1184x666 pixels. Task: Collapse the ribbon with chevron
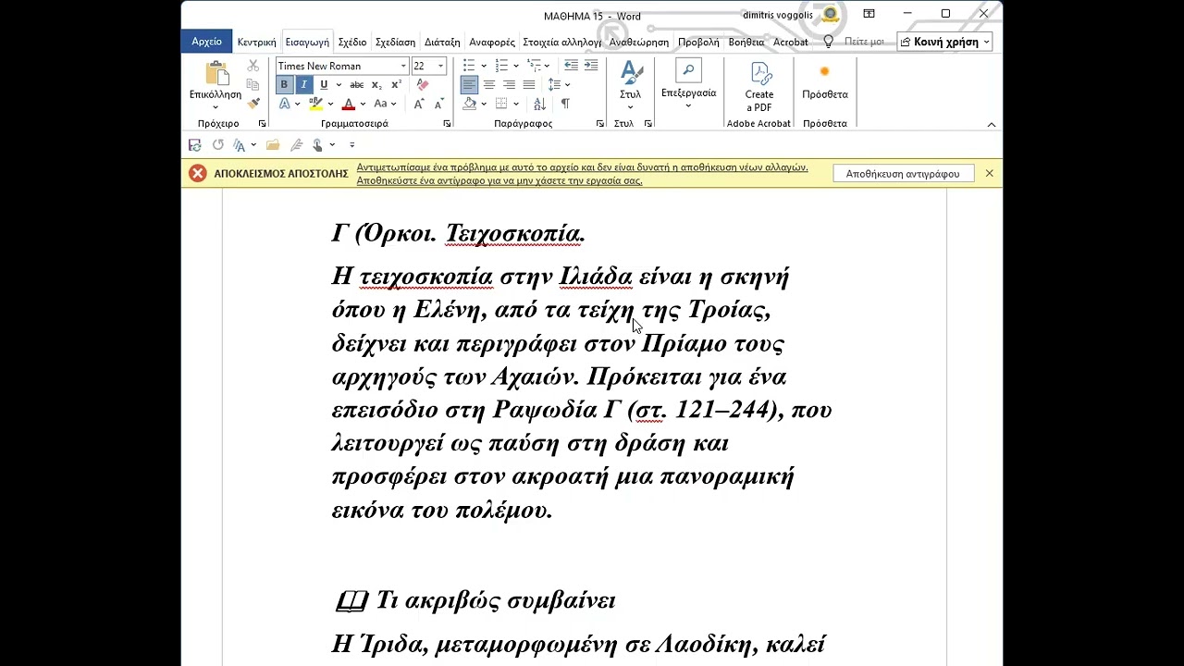[991, 124]
